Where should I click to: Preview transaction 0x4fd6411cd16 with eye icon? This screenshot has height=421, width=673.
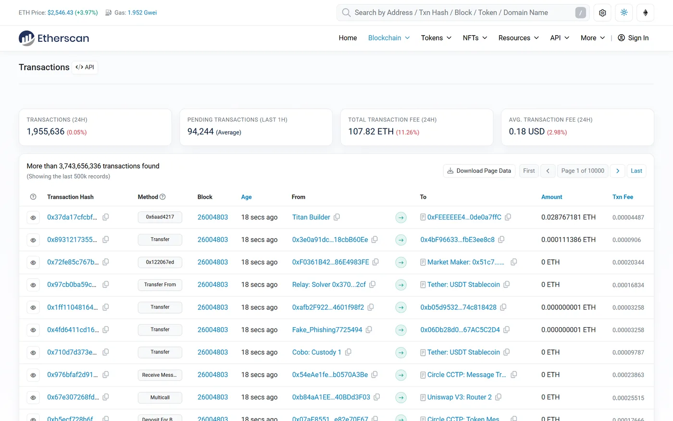(33, 330)
